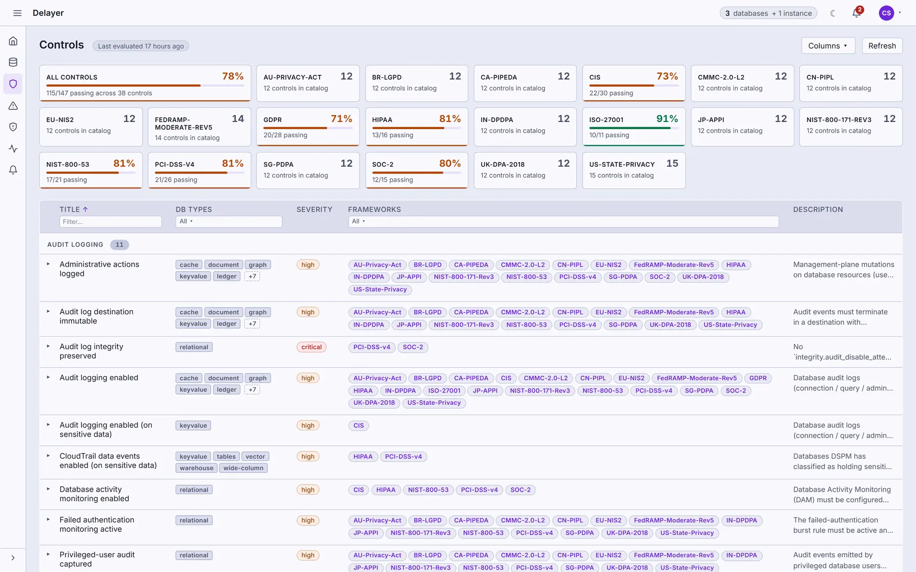Select the GDPR framework card
The width and height of the screenshot is (916, 572).
[x=308, y=127]
